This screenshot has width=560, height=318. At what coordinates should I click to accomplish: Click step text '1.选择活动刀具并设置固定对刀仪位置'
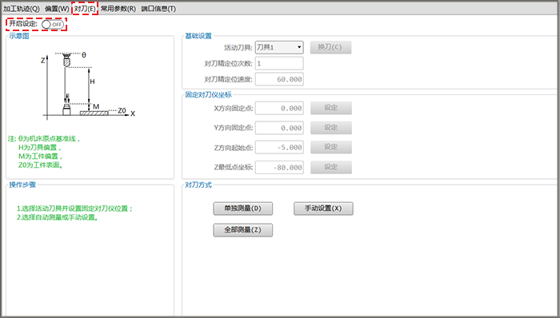tap(74, 209)
